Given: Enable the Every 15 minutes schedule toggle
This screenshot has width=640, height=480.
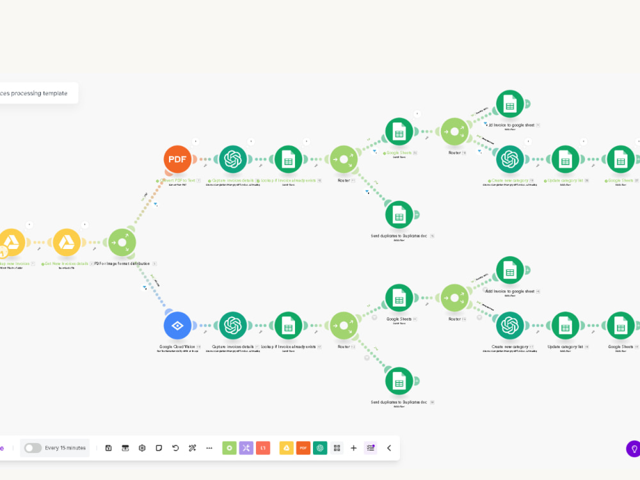Looking at the screenshot, I should click(x=33, y=448).
